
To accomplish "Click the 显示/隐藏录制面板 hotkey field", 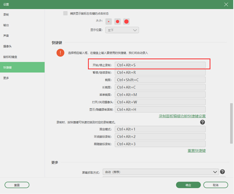I will point(160,110).
